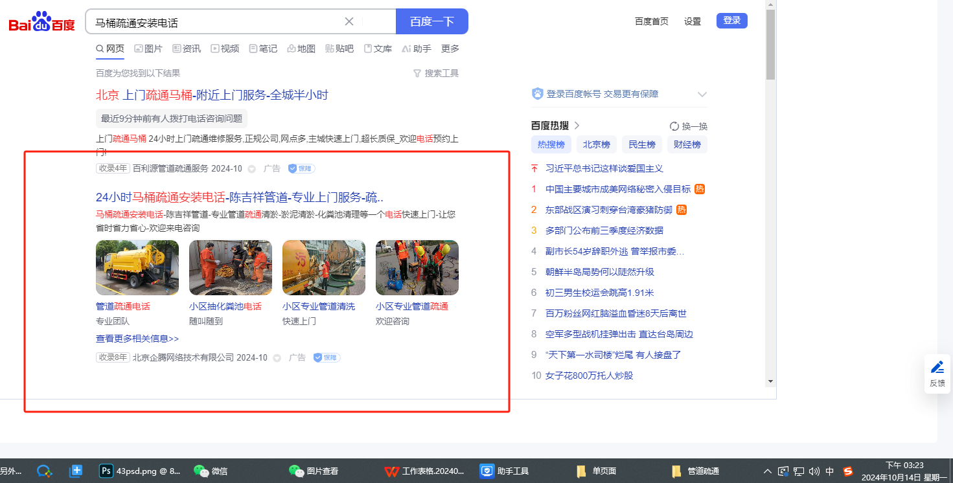This screenshot has width=953, height=483.
Task: Open 管道疏通 folder in taskbar
Action: [x=696, y=471]
